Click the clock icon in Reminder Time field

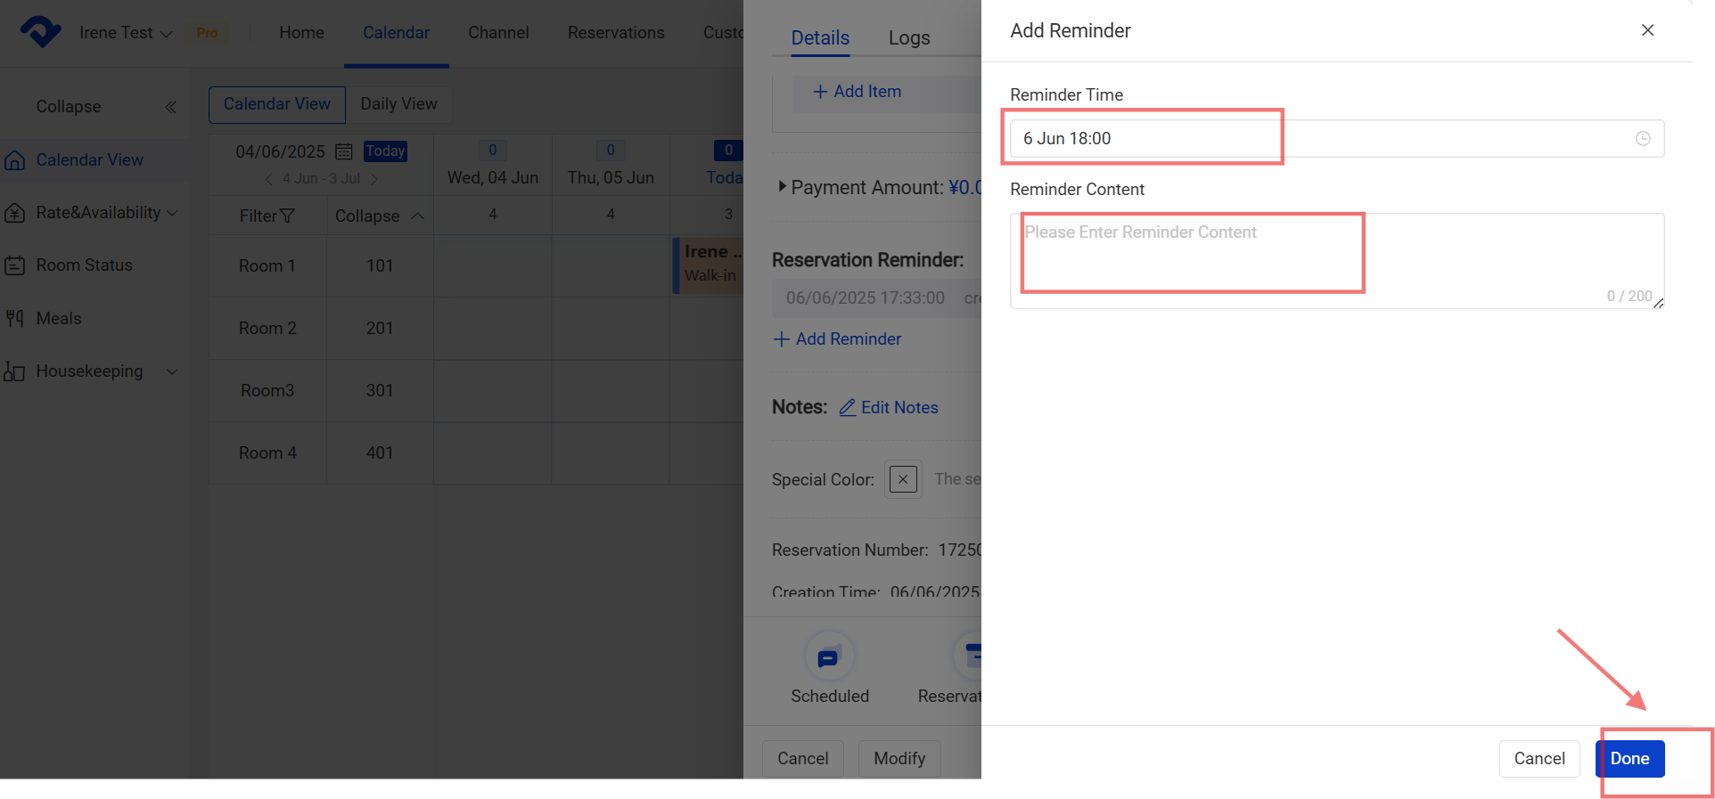click(1642, 138)
